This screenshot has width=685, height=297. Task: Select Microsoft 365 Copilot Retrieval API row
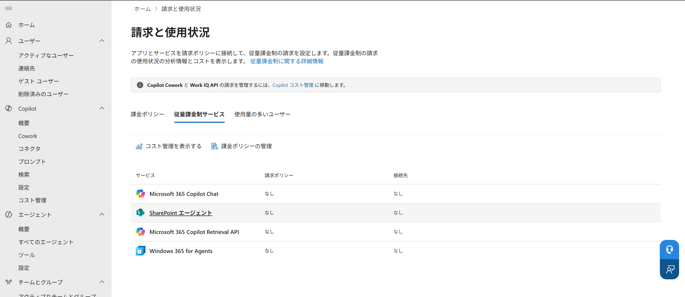click(396, 232)
